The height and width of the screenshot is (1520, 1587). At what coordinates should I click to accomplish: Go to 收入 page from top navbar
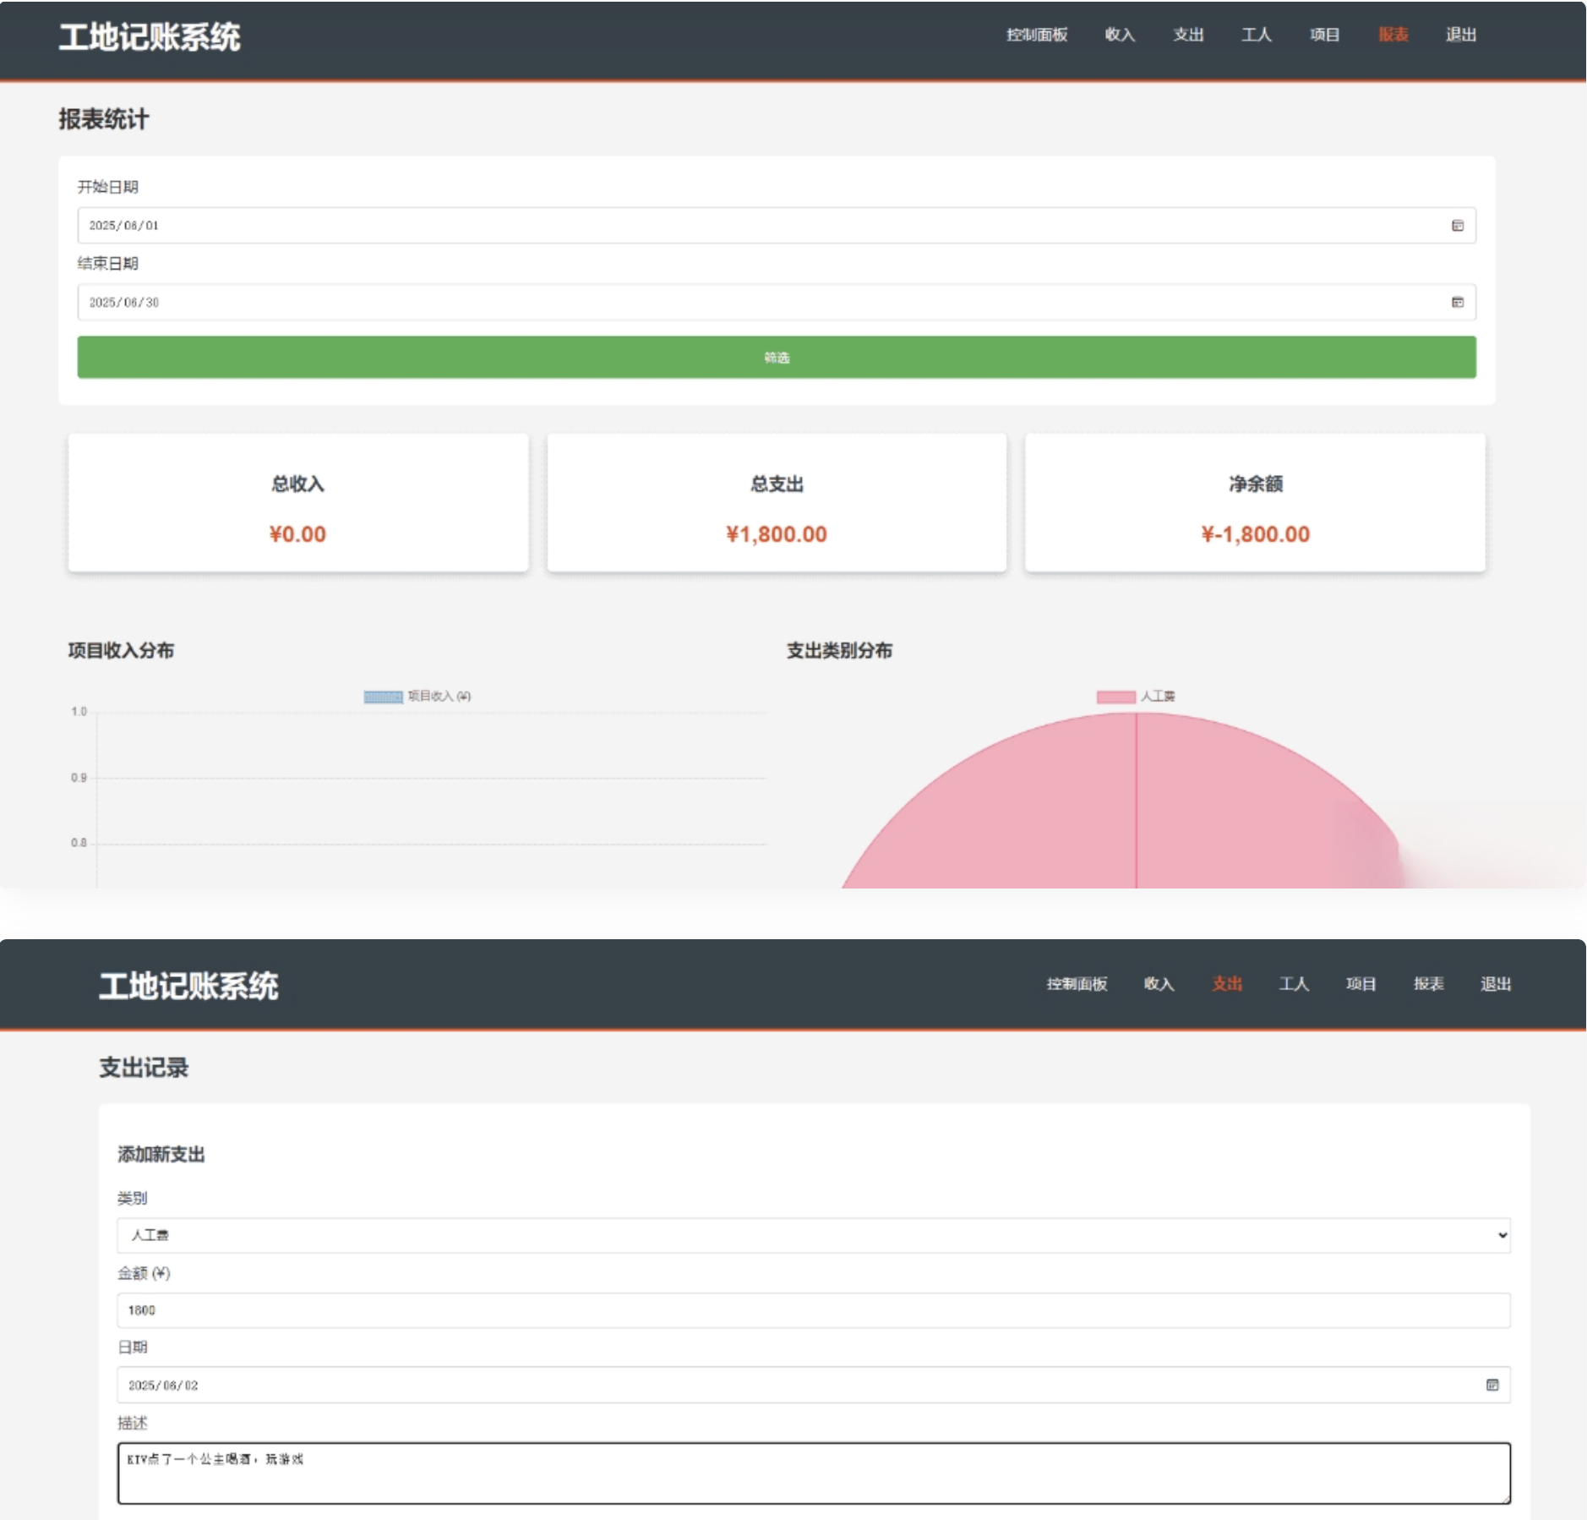point(1119,35)
